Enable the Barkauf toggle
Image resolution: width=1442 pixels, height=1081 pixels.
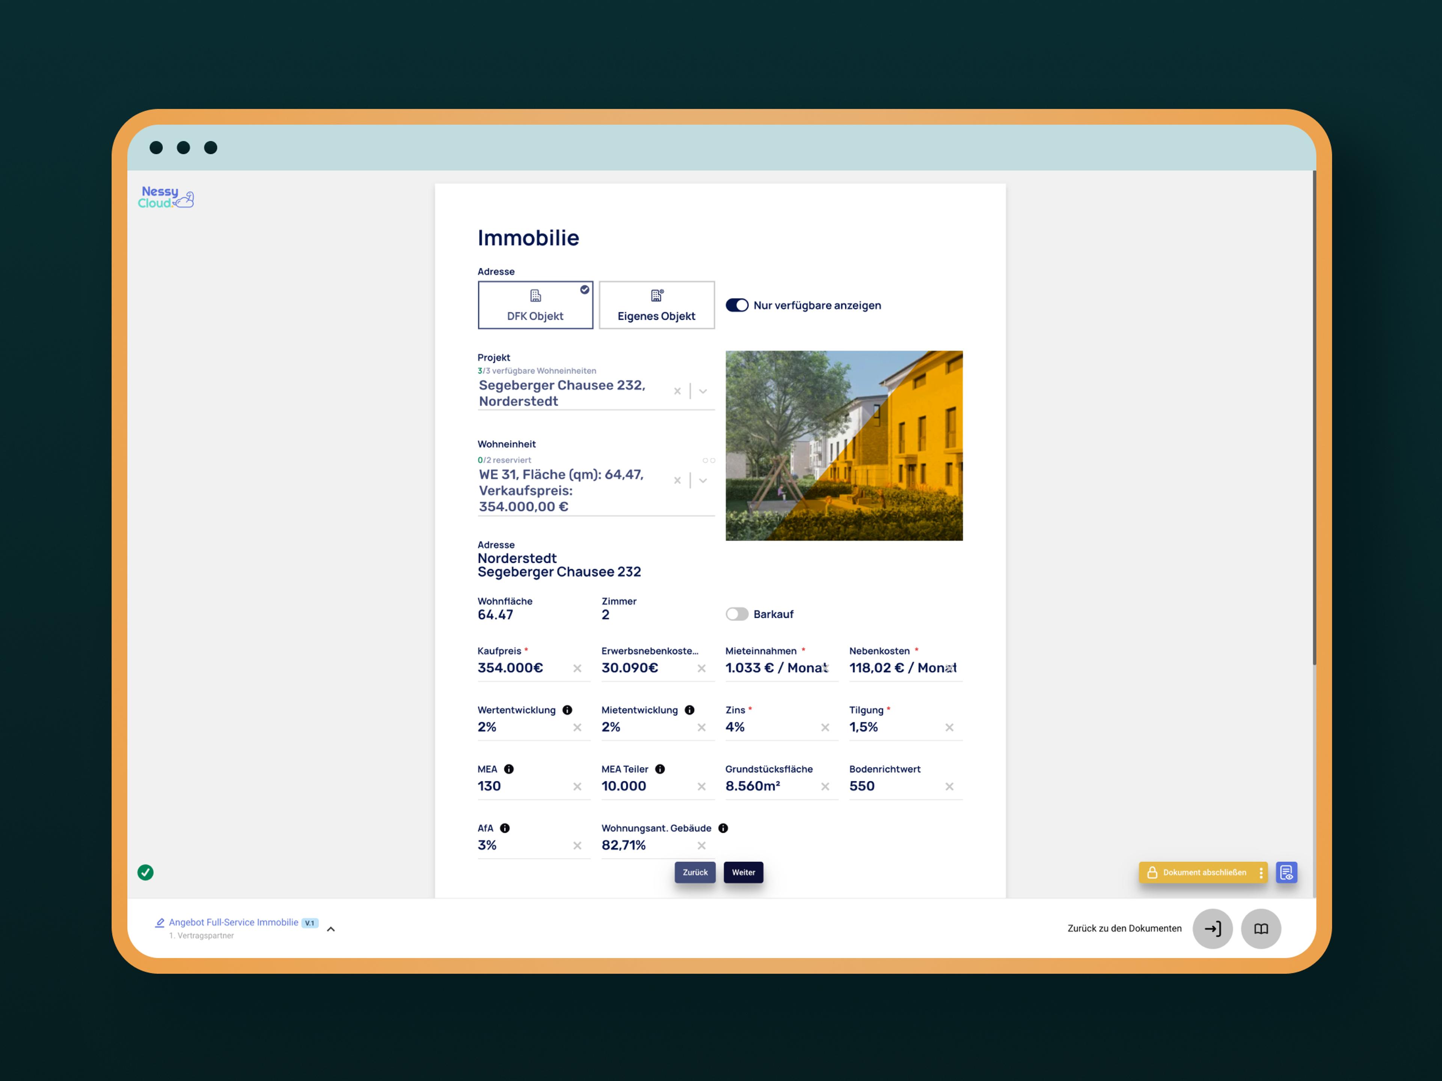[737, 614]
